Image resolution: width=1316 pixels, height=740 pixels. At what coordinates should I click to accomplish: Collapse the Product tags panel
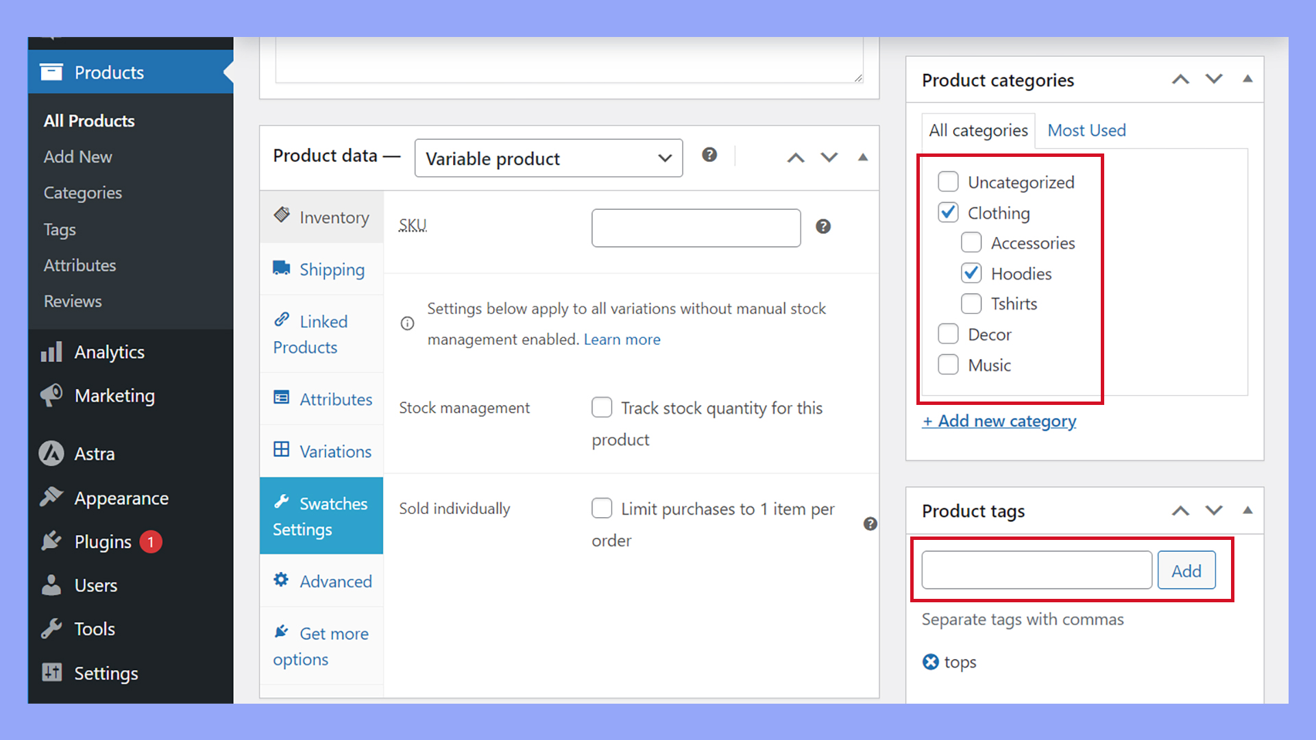1247,510
